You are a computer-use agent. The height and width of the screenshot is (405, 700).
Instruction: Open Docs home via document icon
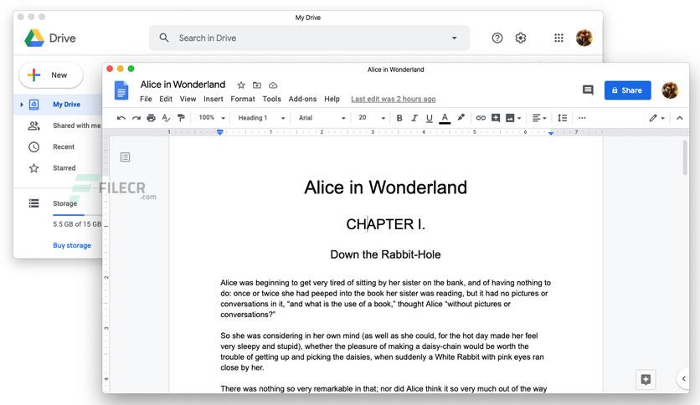[121, 90]
